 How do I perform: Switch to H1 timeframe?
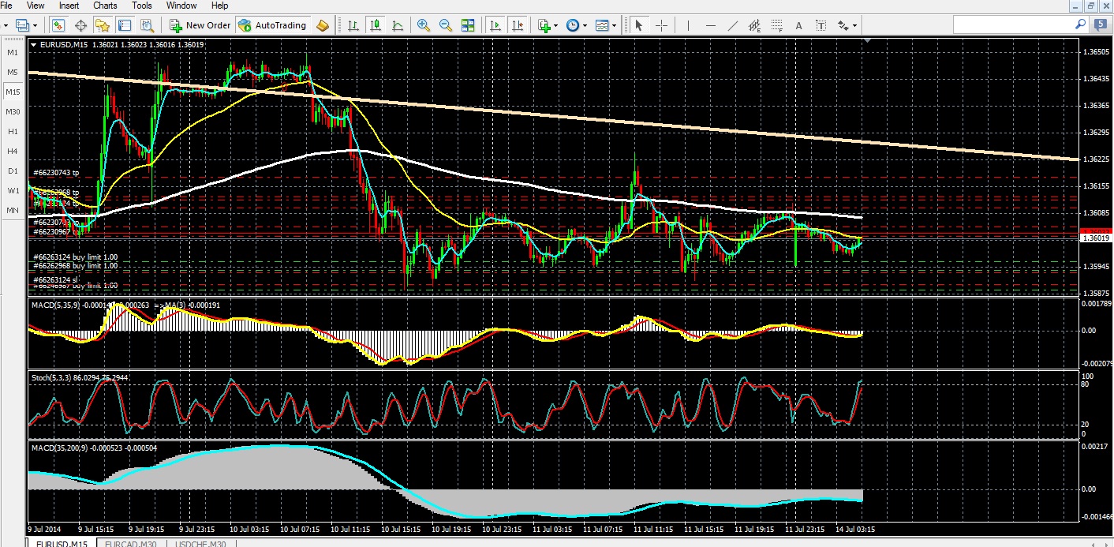pos(13,131)
